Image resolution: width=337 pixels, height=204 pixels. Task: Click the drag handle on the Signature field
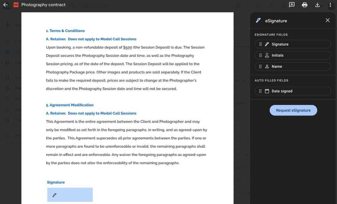(260, 44)
